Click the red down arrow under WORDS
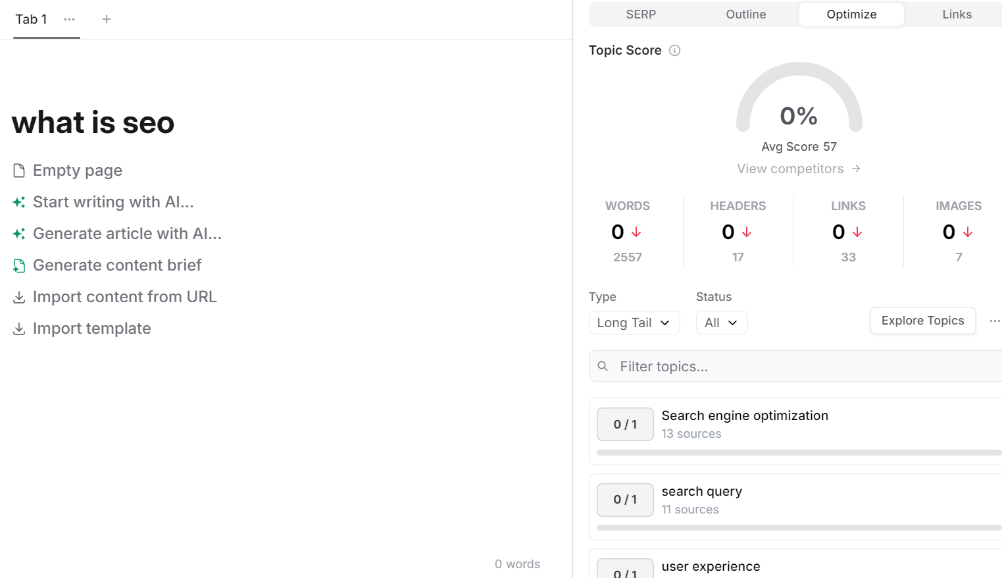The height and width of the screenshot is (578, 1002). [x=636, y=232]
